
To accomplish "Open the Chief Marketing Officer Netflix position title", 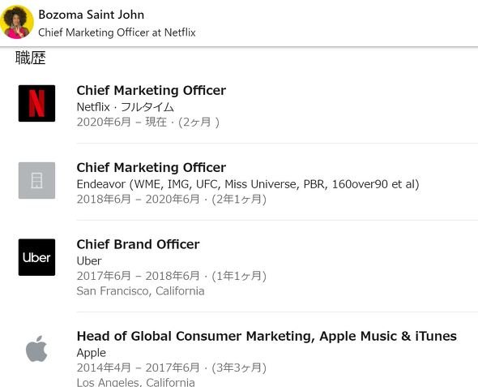I will click(x=152, y=90).
